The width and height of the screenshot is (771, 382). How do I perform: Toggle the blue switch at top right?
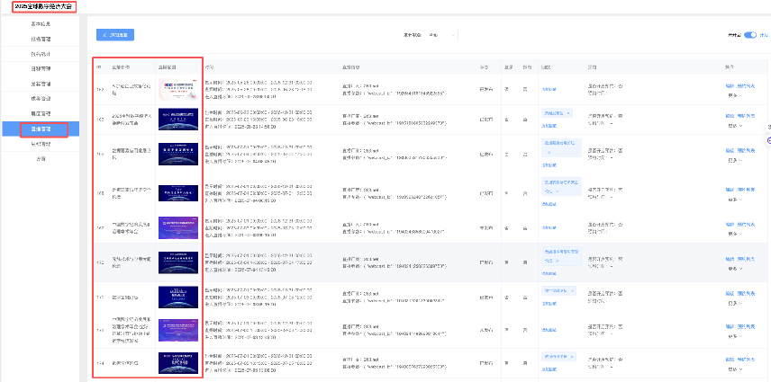749,35
